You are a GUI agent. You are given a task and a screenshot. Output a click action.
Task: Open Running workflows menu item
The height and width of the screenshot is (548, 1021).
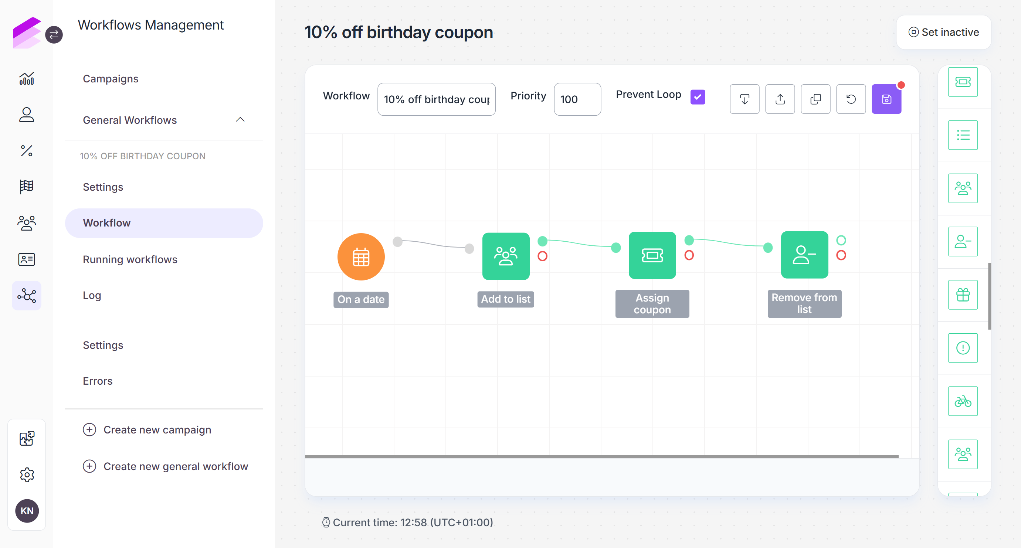(x=130, y=259)
